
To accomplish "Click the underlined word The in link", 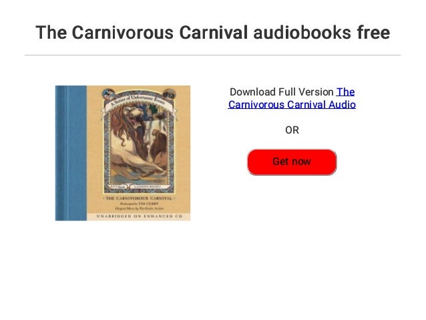I will click(x=345, y=92).
